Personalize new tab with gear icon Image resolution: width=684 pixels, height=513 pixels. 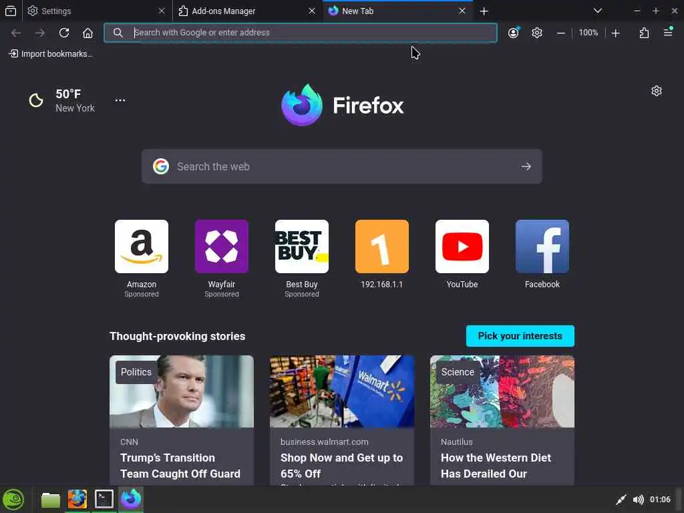click(x=657, y=91)
